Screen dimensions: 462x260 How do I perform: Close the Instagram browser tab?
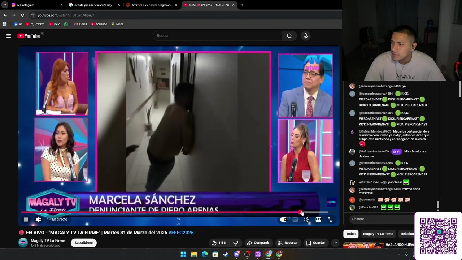pos(61,5)
